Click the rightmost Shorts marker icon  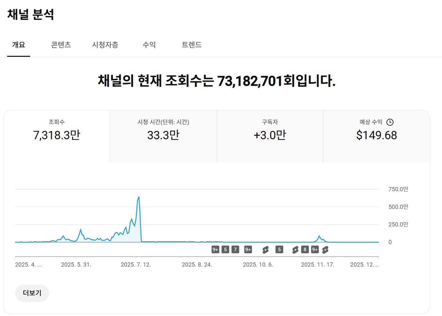325,250
